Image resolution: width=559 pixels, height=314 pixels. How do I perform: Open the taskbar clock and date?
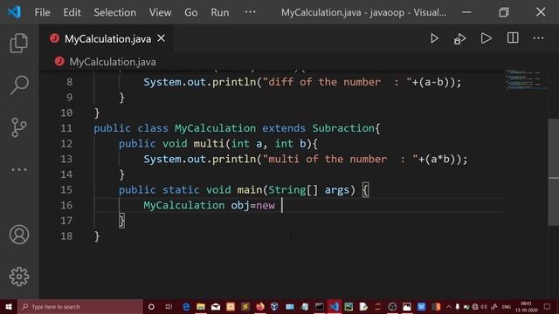click(x=527, y=306)
